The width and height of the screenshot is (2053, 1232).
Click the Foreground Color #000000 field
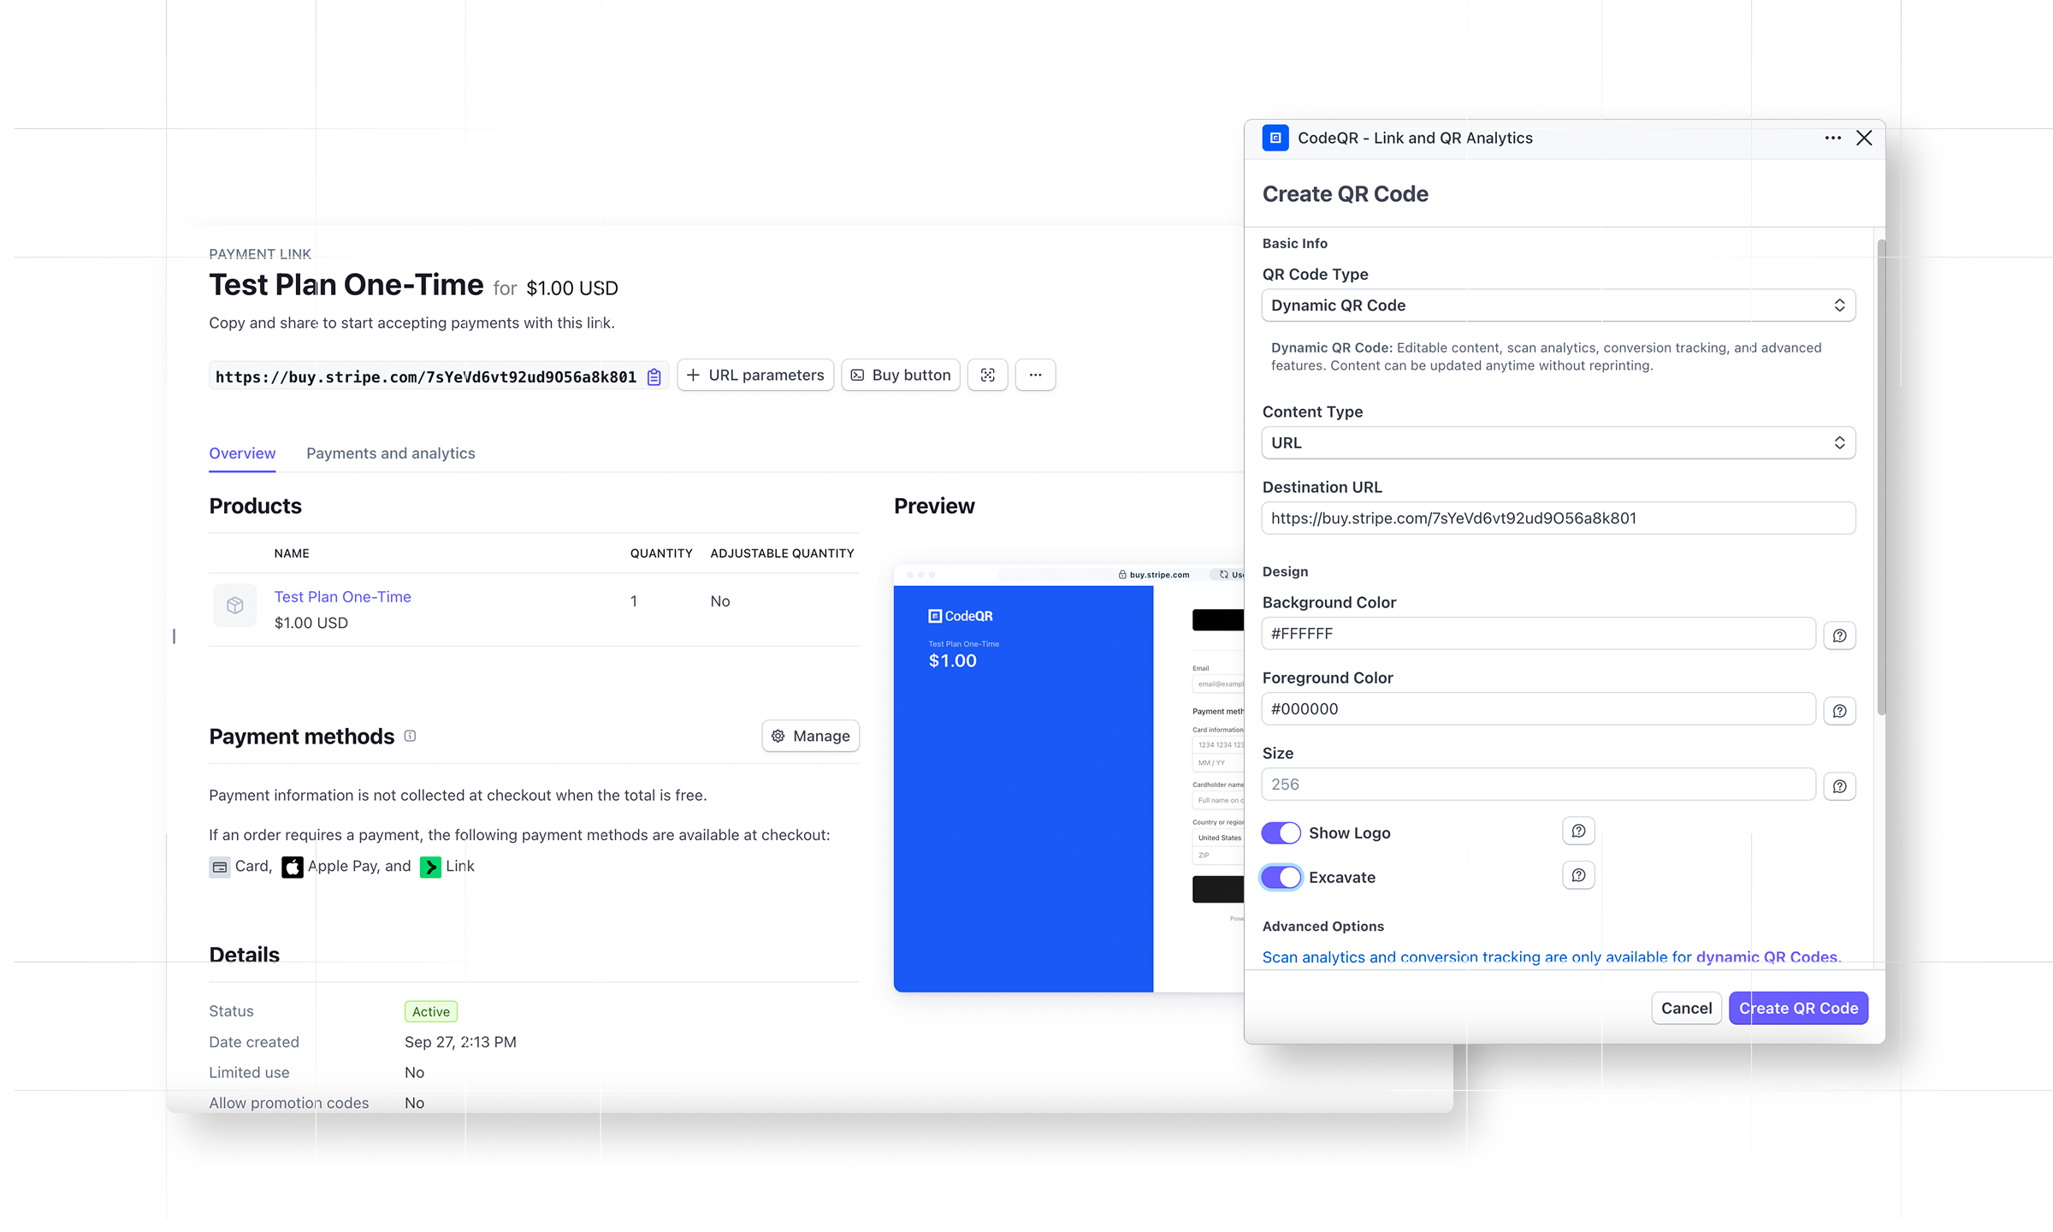pyautogui.click(x=1539, y=708)
